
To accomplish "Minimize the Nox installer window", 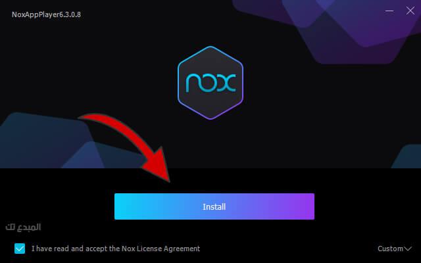I will [x=389, y=11].
